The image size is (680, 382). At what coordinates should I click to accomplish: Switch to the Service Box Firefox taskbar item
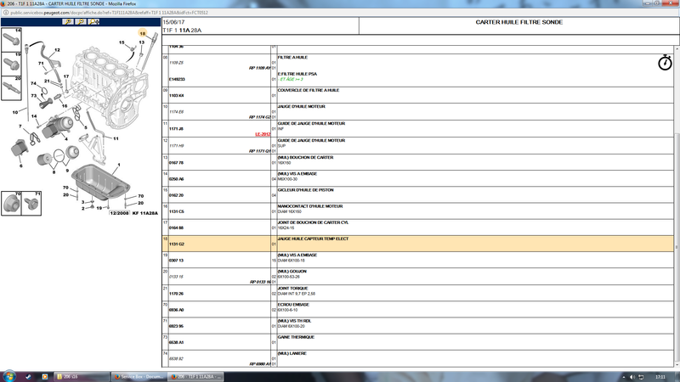pos(139,377)
